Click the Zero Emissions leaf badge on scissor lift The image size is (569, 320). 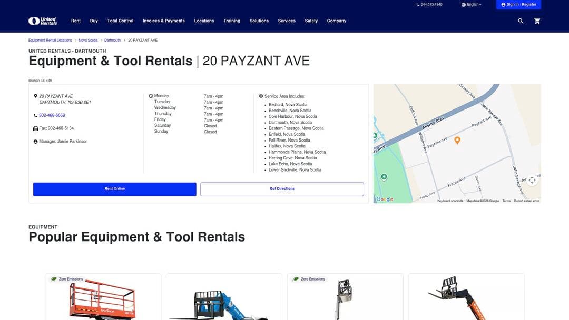coord(53,279)
